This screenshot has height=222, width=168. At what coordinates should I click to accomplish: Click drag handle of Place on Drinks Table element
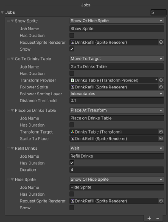(8, 111)
